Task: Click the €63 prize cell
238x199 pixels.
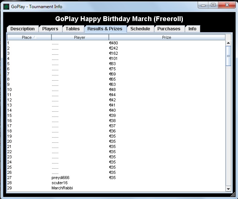Action: (x=112, y=84)
